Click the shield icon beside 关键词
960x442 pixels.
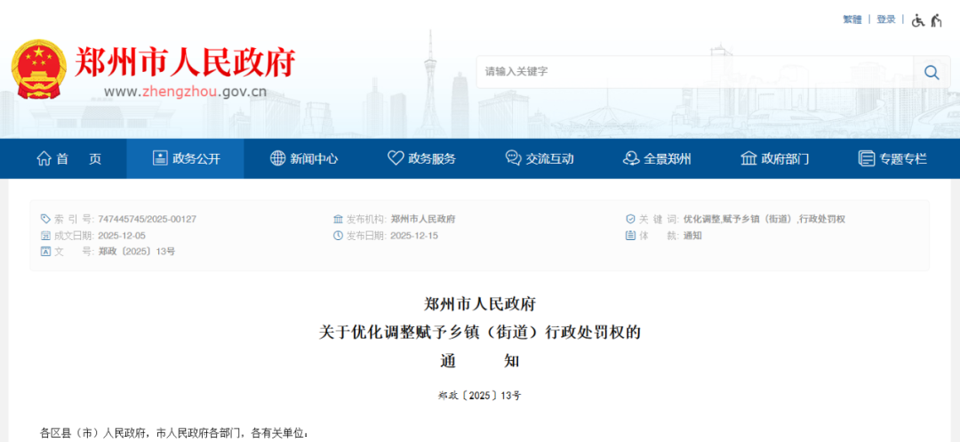630,219
